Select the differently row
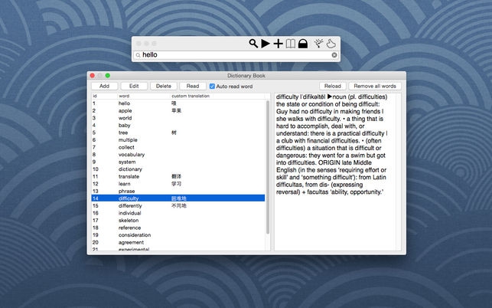This screenshot has width=492, height=308. click(178, 206)
